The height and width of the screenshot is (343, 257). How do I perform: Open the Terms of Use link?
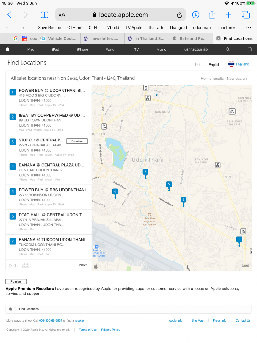coord(88,330)
